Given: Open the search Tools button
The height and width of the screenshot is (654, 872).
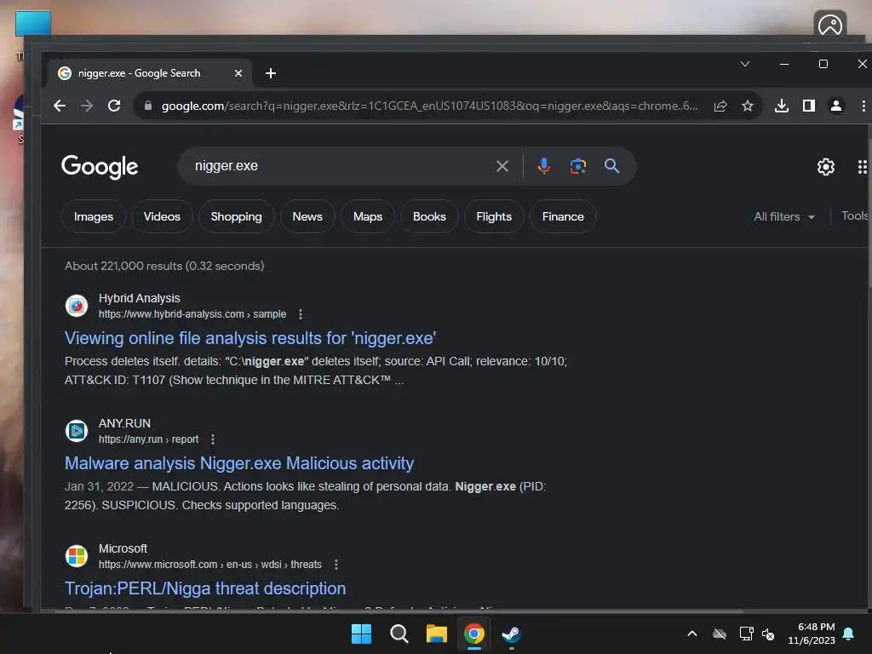Looking at the screenshot, I should click(854, 215).
